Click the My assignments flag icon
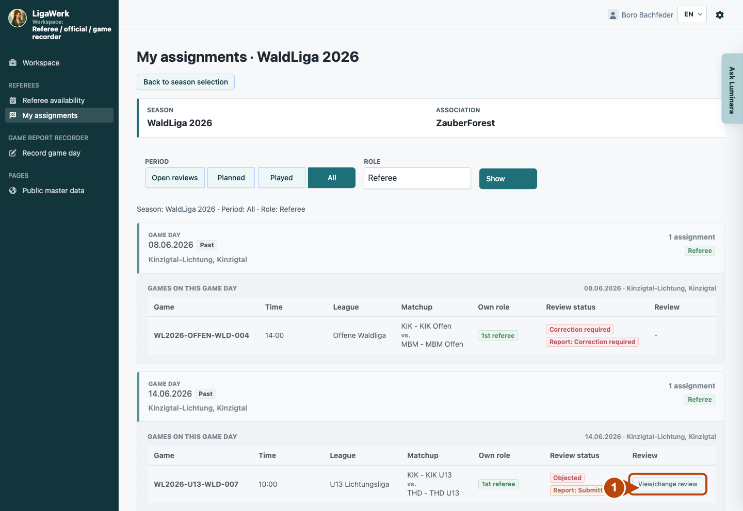743x511 pixels. coord(13,115)
